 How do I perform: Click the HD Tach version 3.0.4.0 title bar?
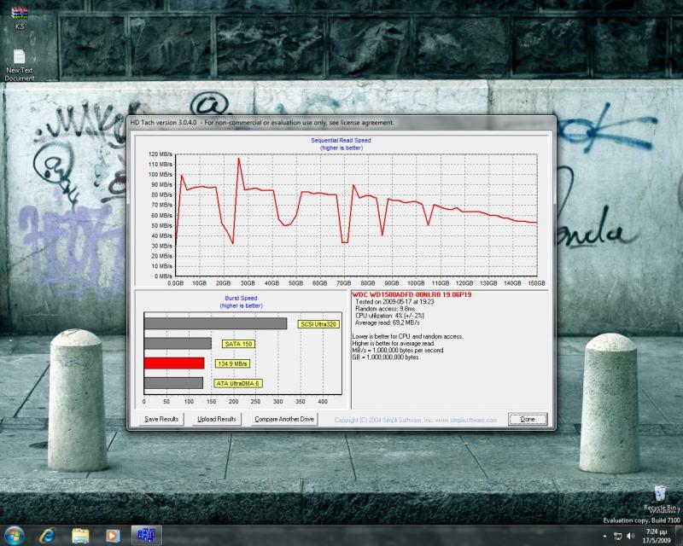(341, 123)
